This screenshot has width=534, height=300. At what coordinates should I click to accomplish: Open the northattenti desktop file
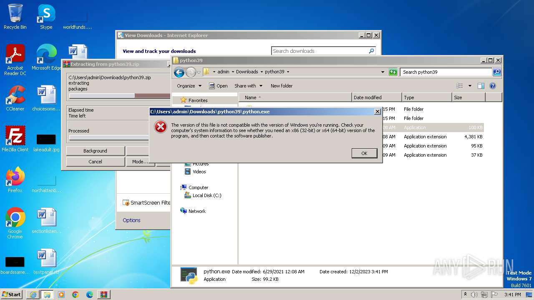pyautogui.click(x=46, y=184)
